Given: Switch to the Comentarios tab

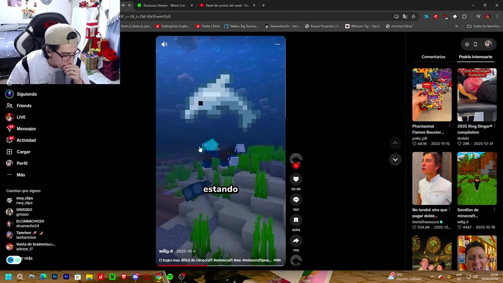Looking at the screenshot, I should click(433, 57).
